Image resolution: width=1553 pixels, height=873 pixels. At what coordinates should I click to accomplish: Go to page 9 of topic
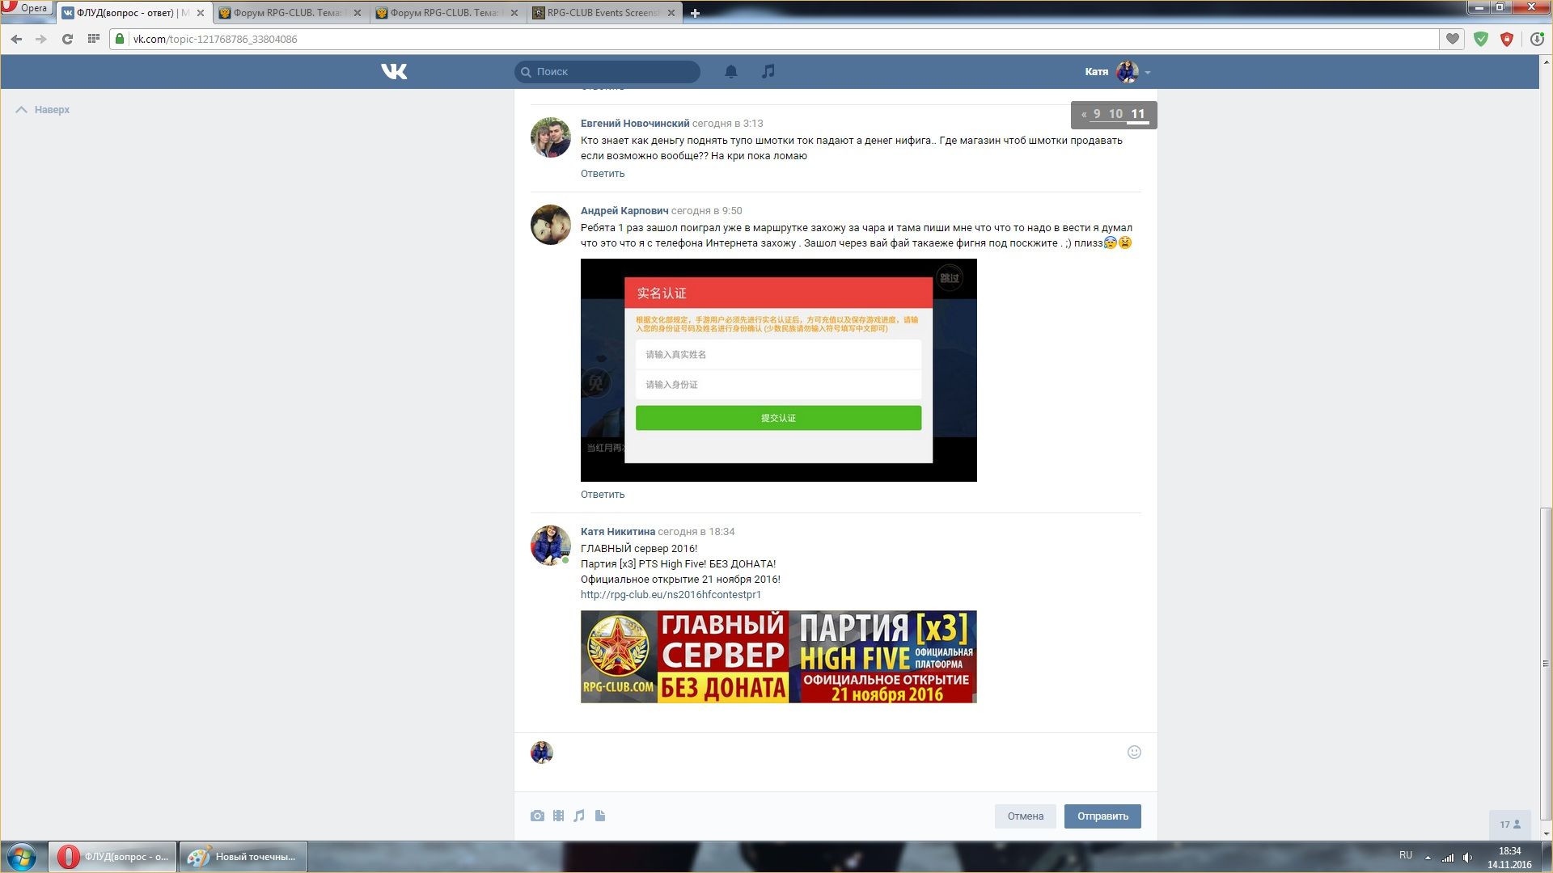[1097, 114]
